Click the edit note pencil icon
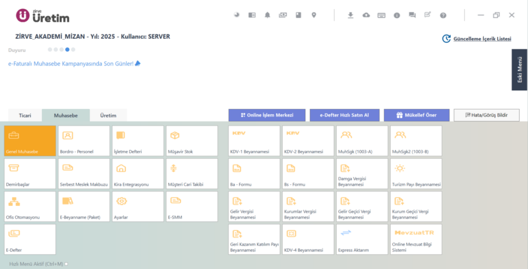This screenshot has height=269, width=528. (427, 15)
